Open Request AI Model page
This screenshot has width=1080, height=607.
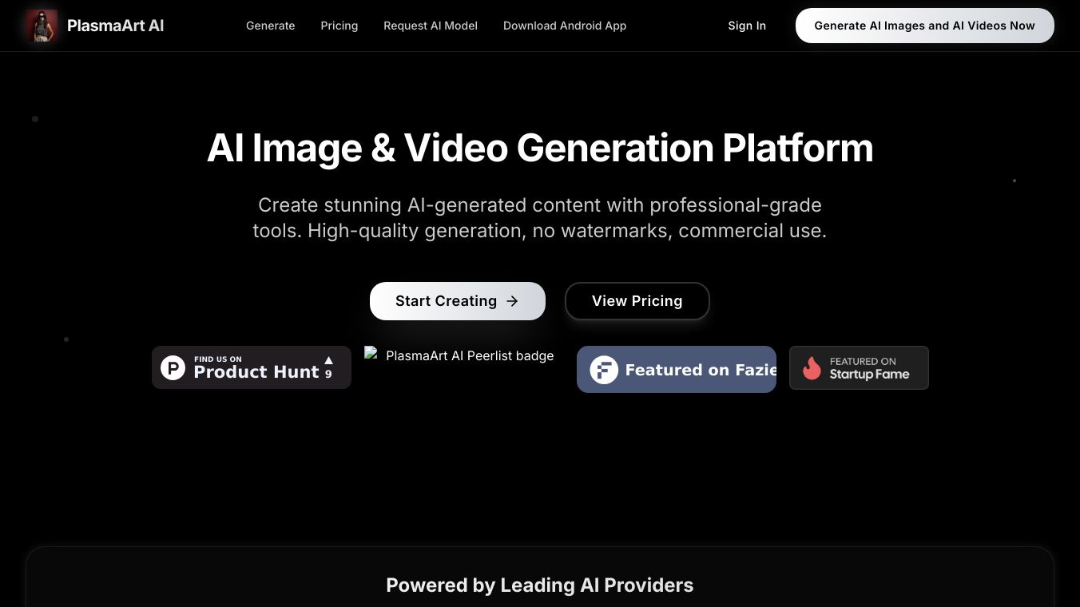431,26
